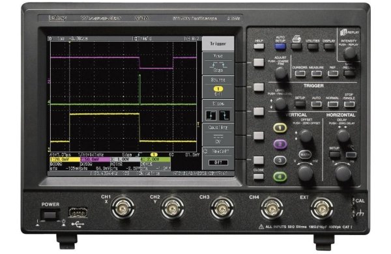391x254 pixels.
Task: Toggle the trigger AUTO mode button
Action: pyautogui.click(x=316, y=104)
